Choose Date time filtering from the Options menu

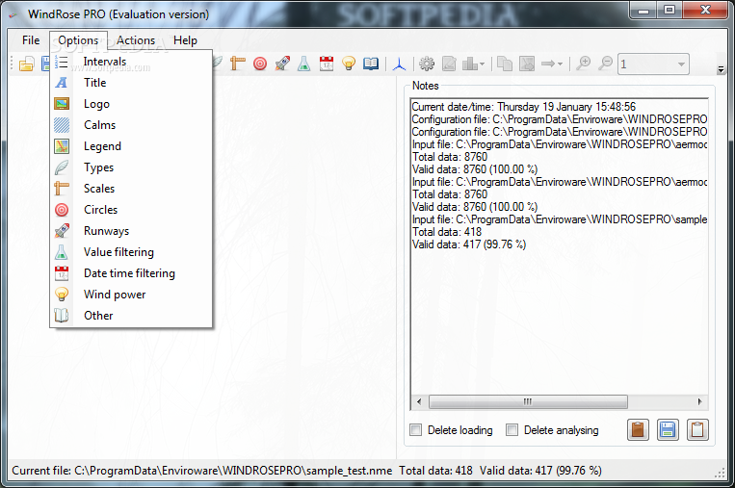[x=131, y=273]
